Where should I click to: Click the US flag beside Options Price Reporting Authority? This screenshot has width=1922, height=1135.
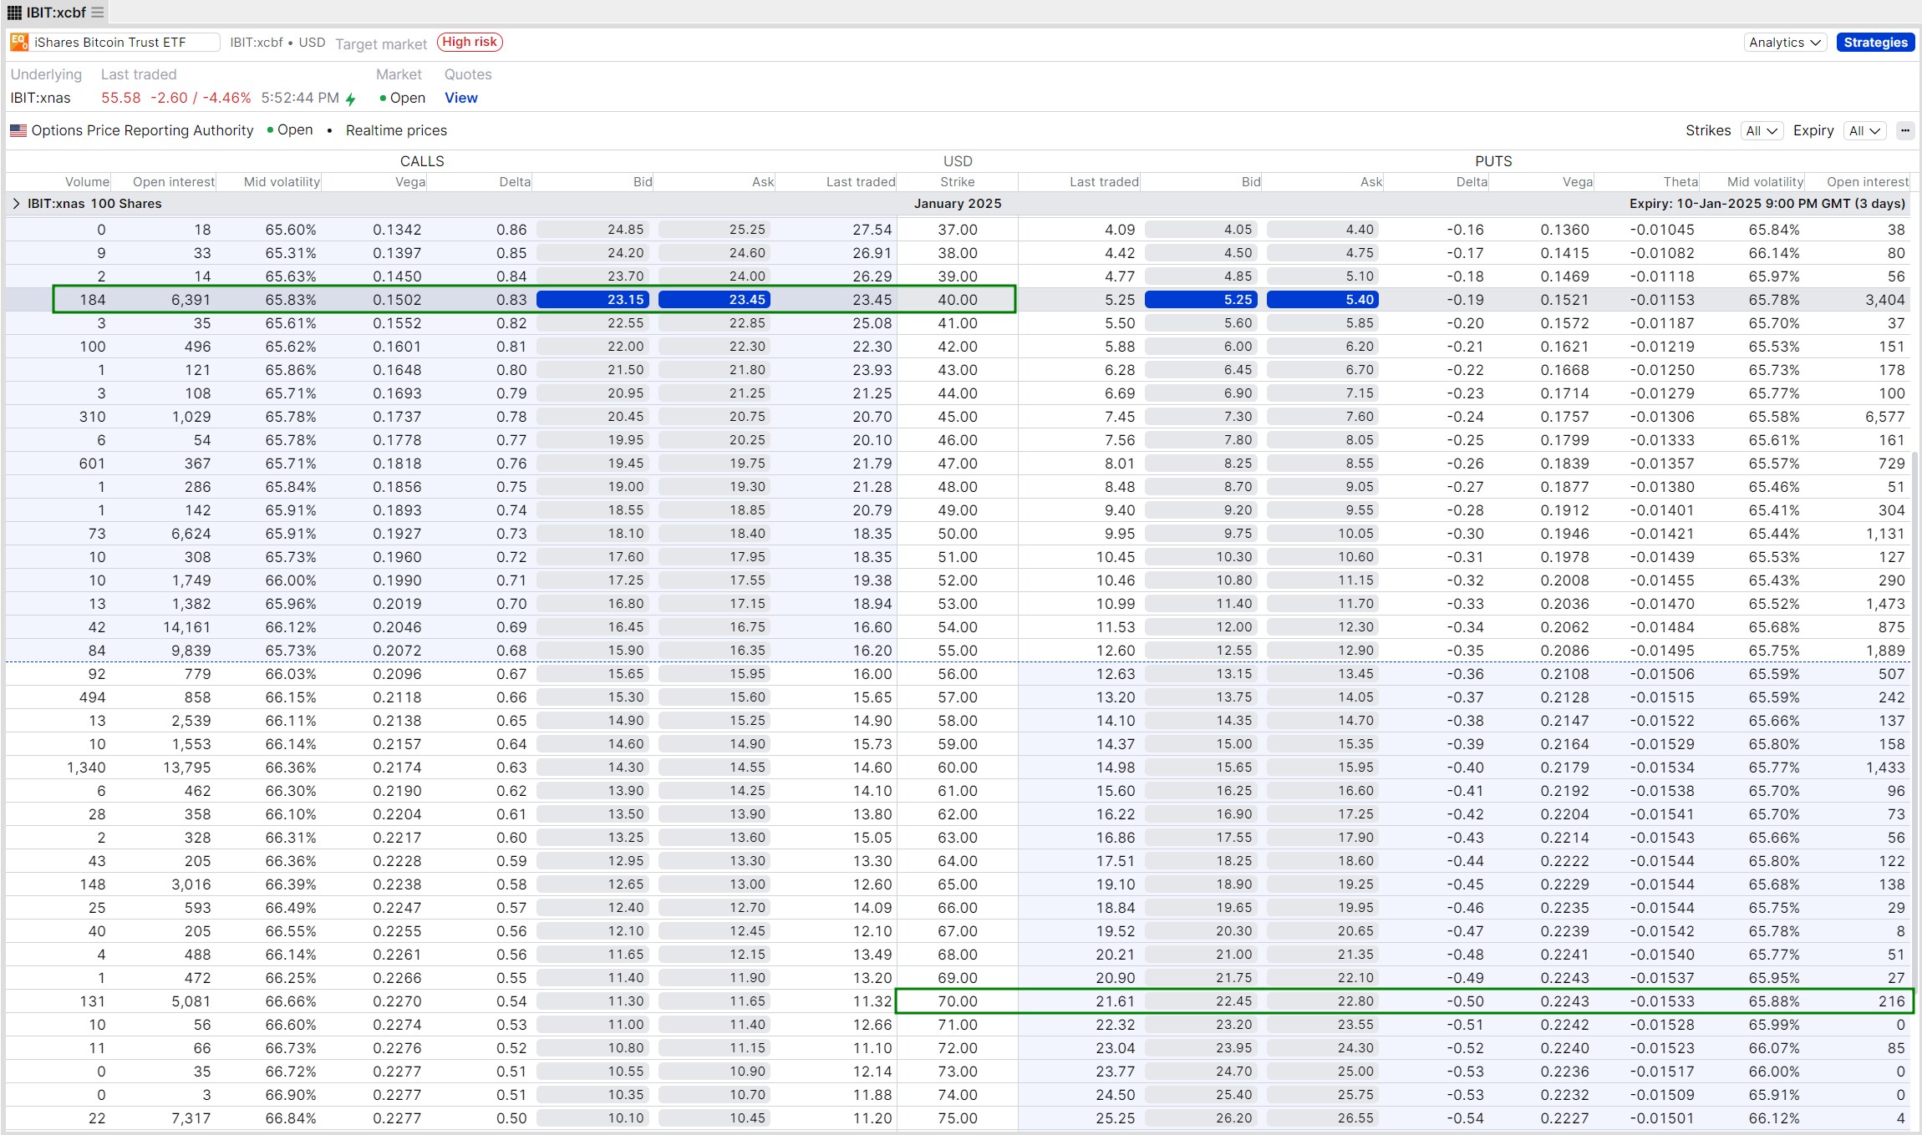pyautogui.click(x=18, y=130)
